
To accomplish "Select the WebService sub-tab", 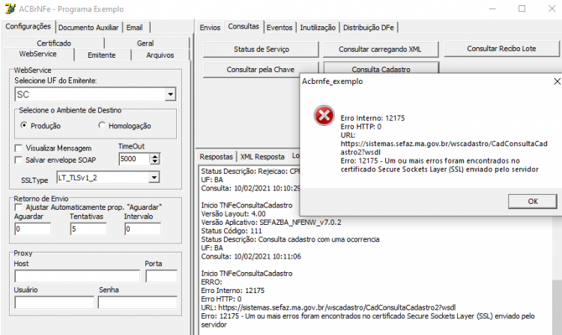I will pyautogui.click(x=37, y=54).
